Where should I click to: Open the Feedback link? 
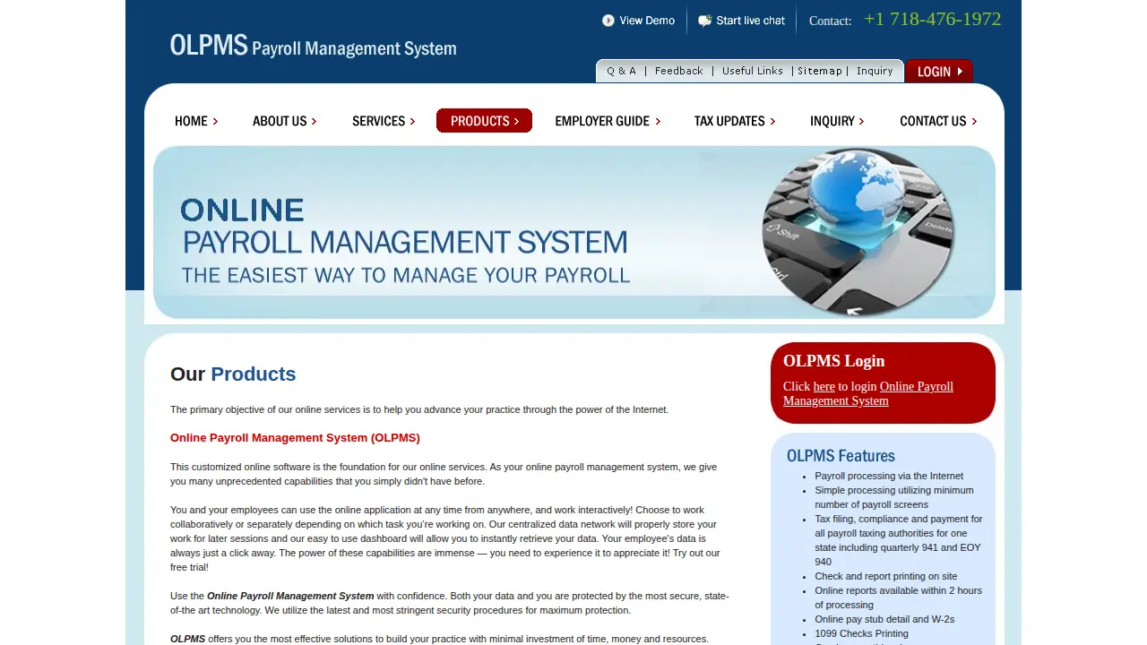pyautogui.click(x=679, y=71)
